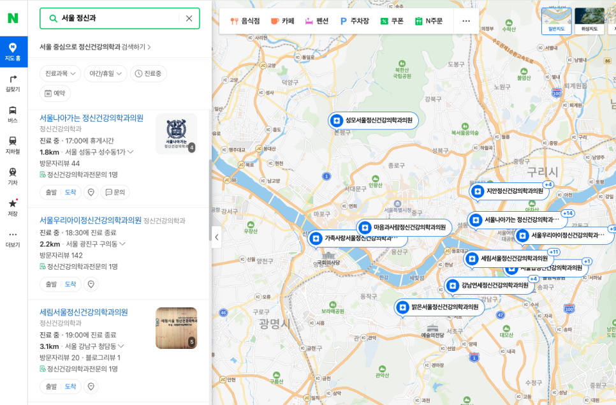Switch to 일반지도 map view
Image resolution: width=616 pixels, height=405 pixels.
(x=556, y=21)
